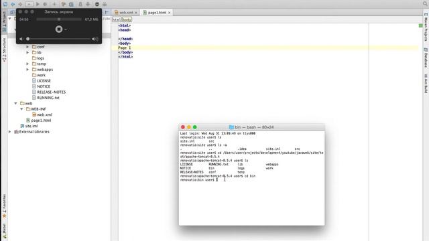Click the down-arrow icon in the main toolbar
The image size is (429, 241).
88,4
